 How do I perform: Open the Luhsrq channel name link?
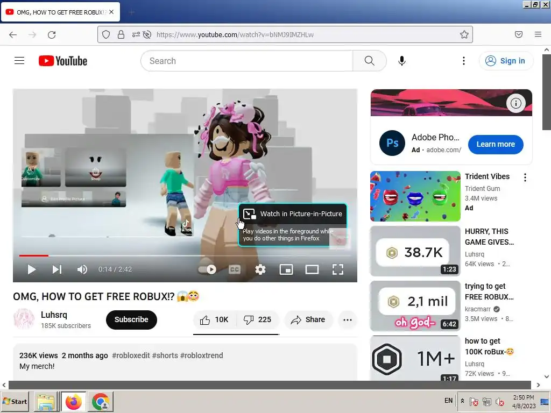pos(54,315)
